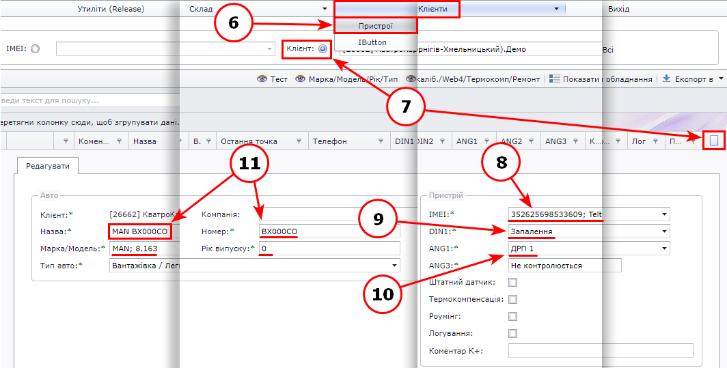Sort by Комен... column header
The width and height of the screenshot is (727, 368).
tap(94, 141)
